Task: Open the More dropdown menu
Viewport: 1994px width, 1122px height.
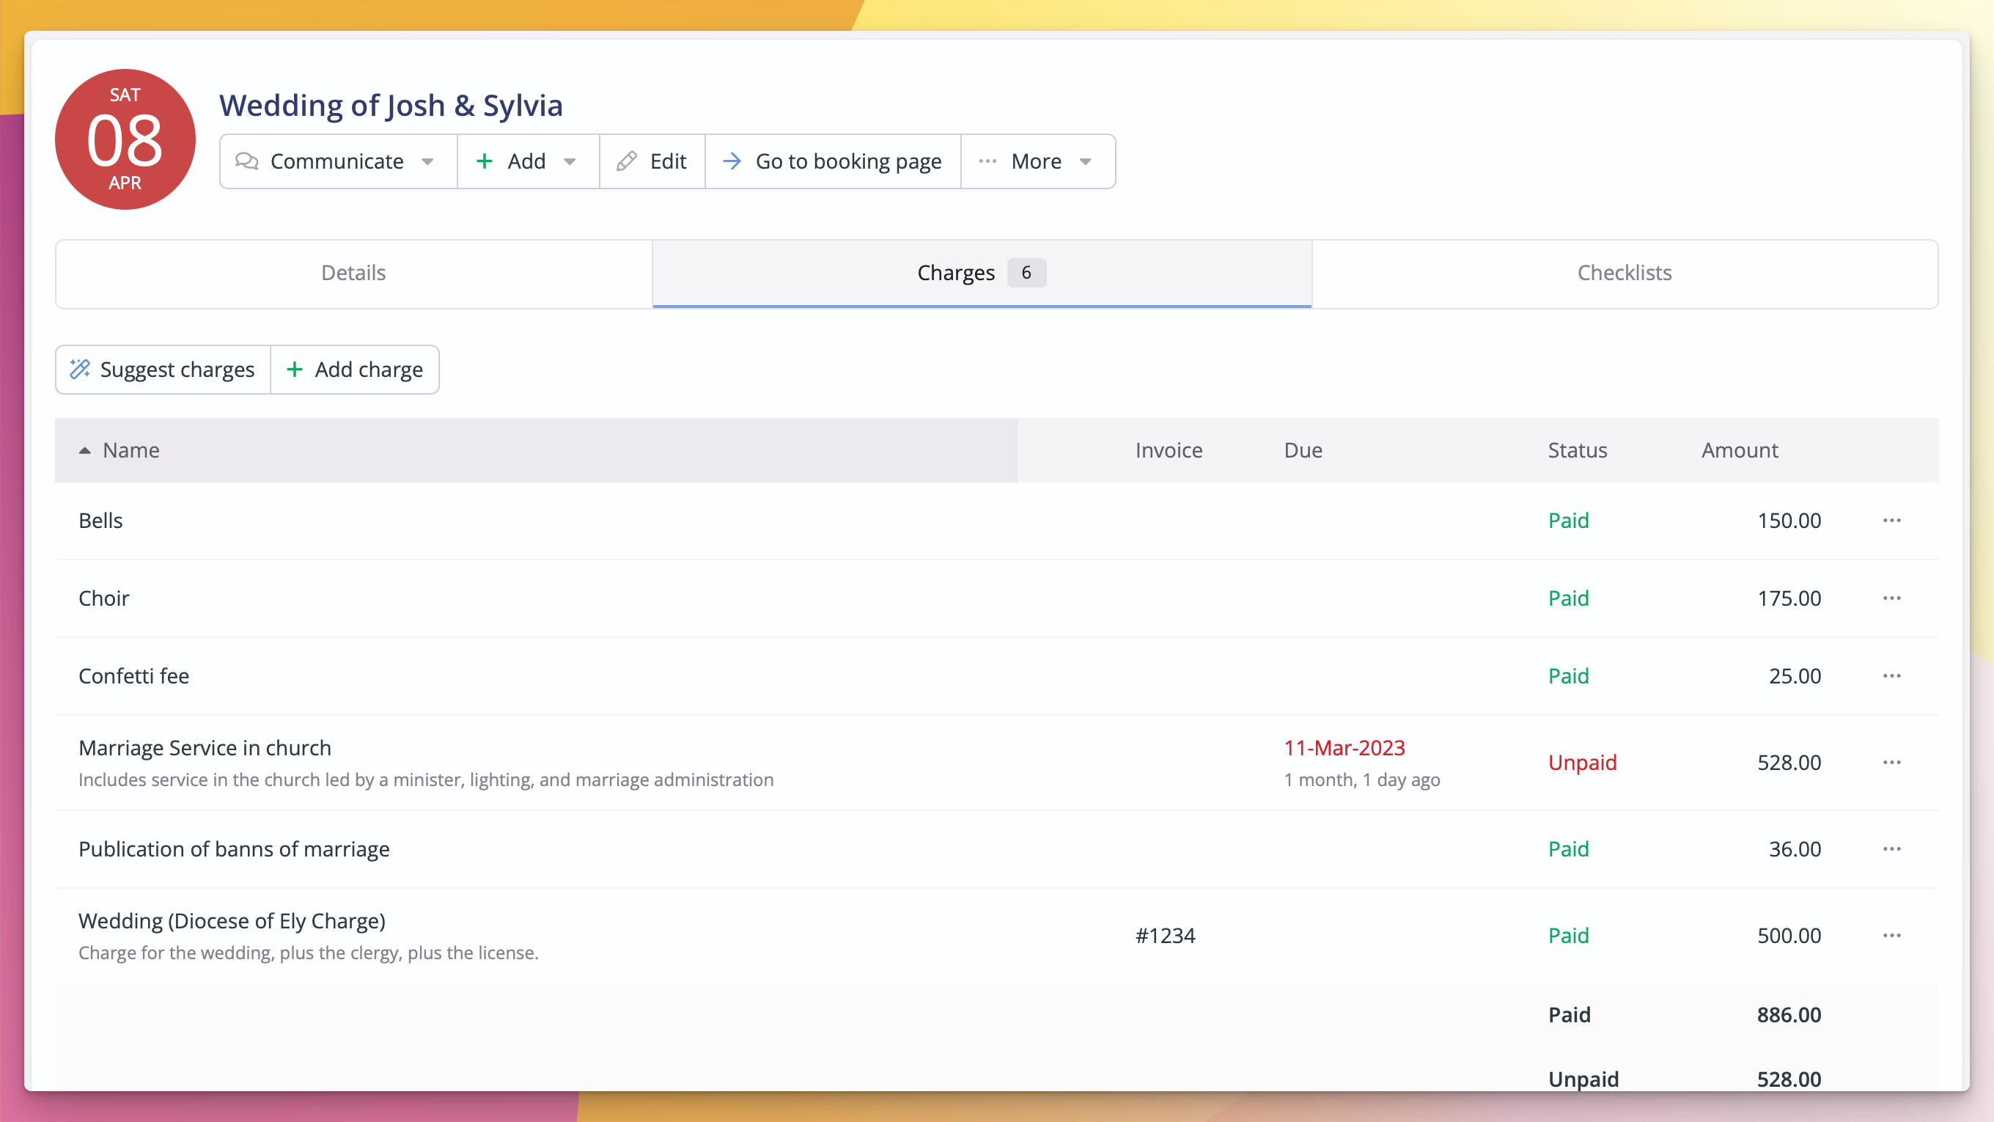Action: (1037, 161)
